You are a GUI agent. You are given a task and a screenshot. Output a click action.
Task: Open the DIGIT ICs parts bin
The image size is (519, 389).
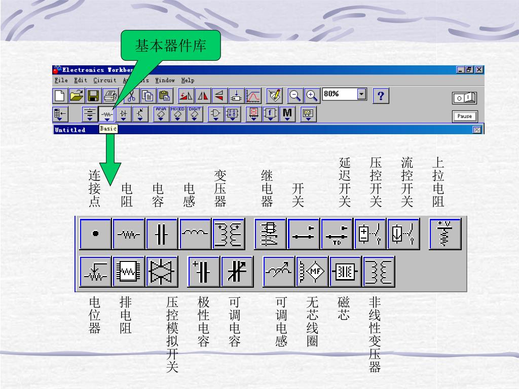195,114
